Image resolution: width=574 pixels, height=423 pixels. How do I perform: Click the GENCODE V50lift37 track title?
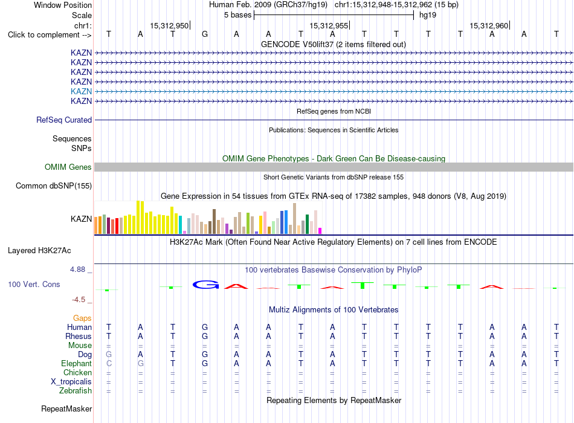click(334, 44)
